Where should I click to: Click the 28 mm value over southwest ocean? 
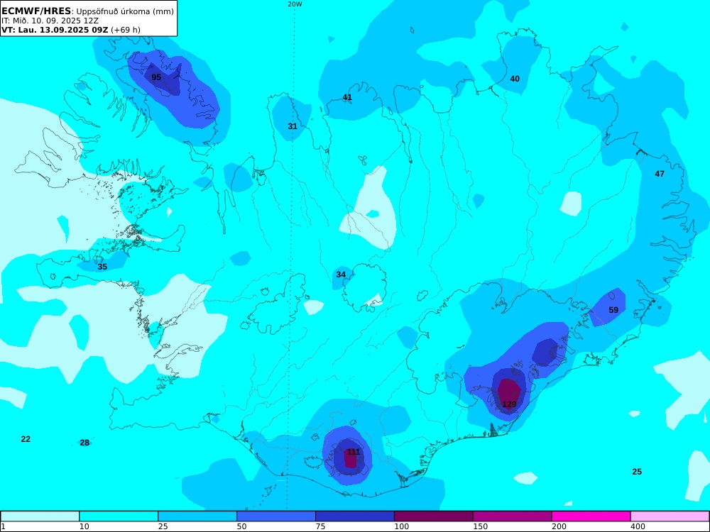[x=84, y=443]
